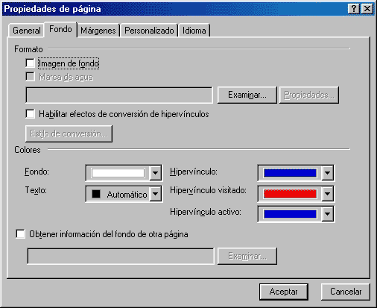Switch to the General tab
The image size is (377, 308).
point(27,31)
